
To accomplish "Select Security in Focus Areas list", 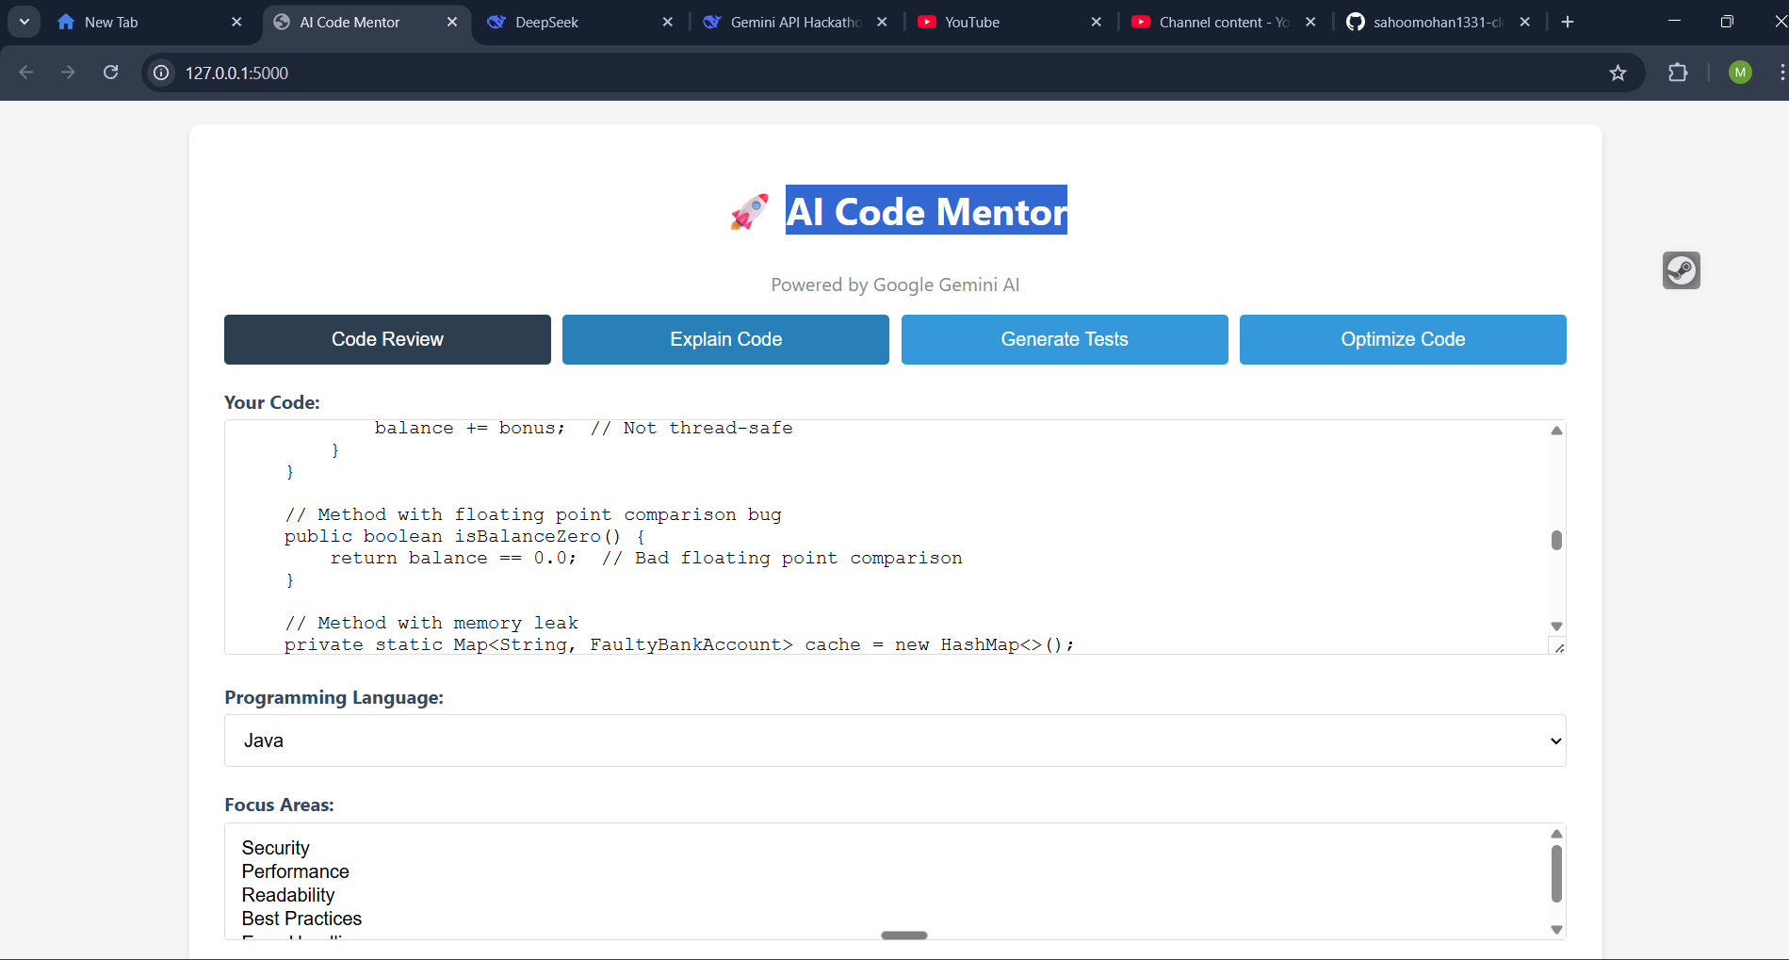I will 275,848.
